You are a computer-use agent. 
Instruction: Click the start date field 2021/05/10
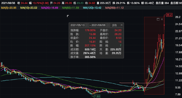coord(77,25)
